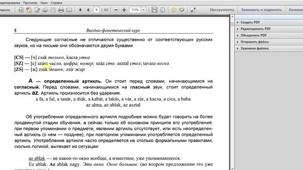
Task: Open the Просмотр menu
Action: click(30, 3)
